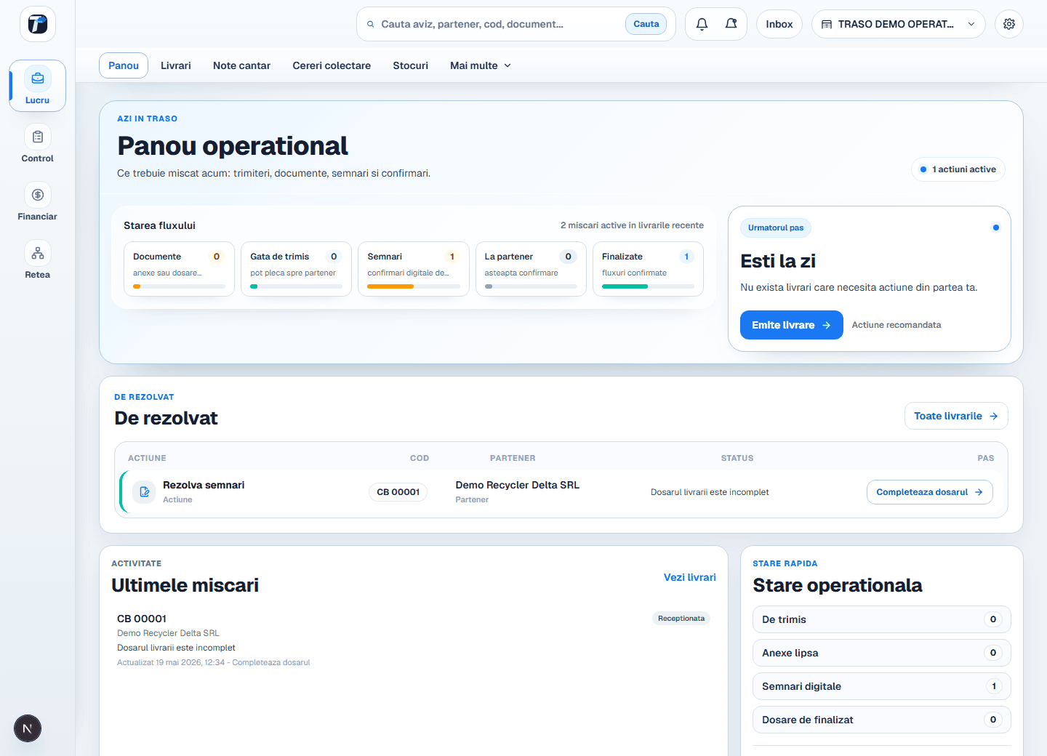Open the Semnari flow card

414,269
